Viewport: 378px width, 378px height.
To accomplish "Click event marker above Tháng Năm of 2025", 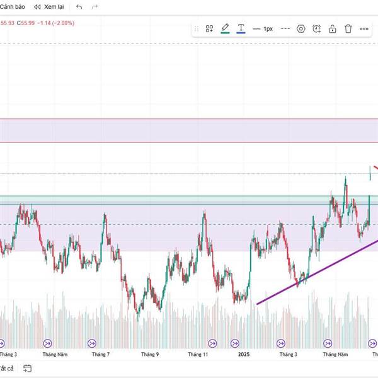I will click(x=328, y=343).
